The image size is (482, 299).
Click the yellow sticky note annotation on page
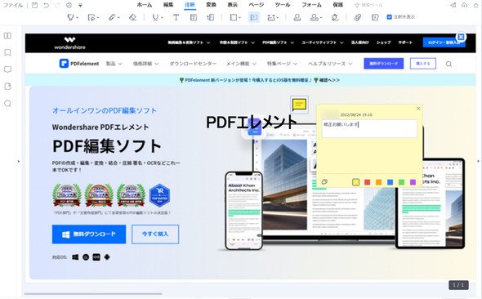pyautogui.click(x=299, y=105)
